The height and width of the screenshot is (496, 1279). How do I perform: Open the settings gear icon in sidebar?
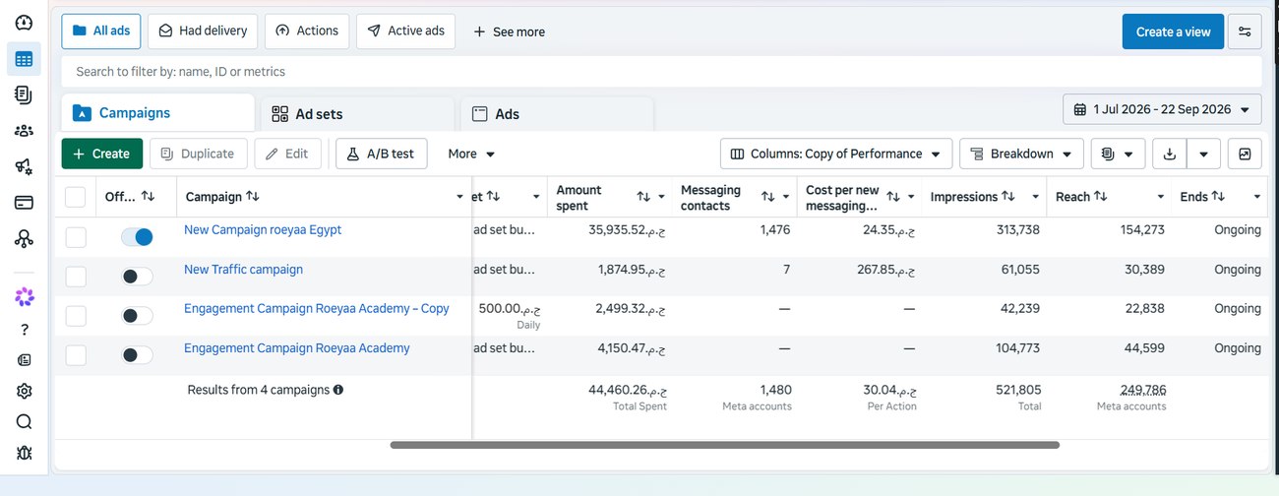point(24,391)
